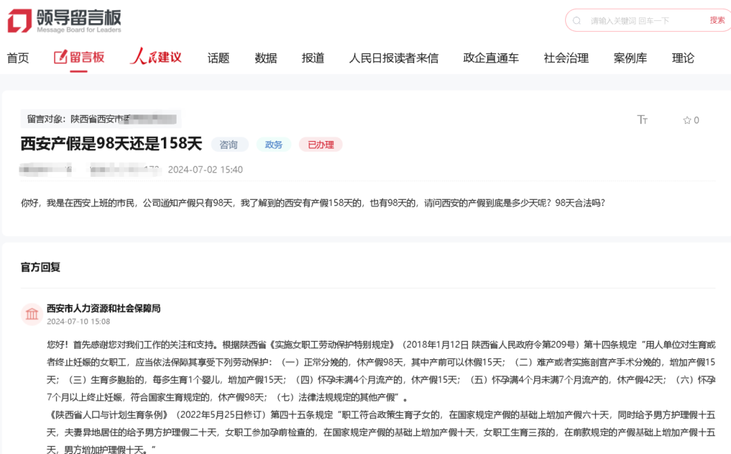This screenshot has width=731, height=454.
Task: Click the red 搜索 button
Action: (x=717, y=20)
